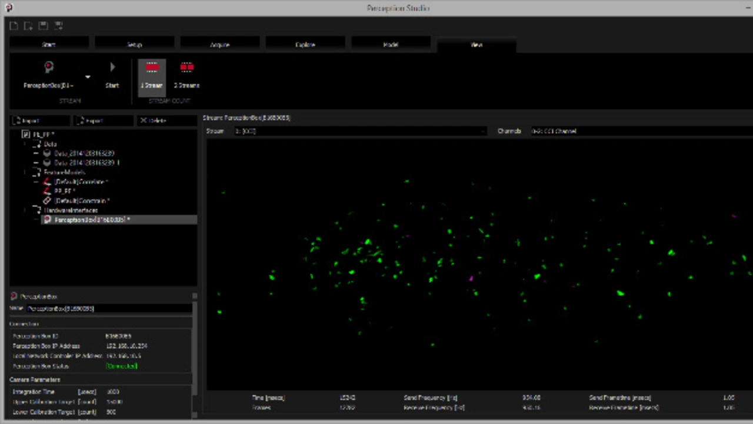Click the database icon of first dataset

tap(47, 153)
